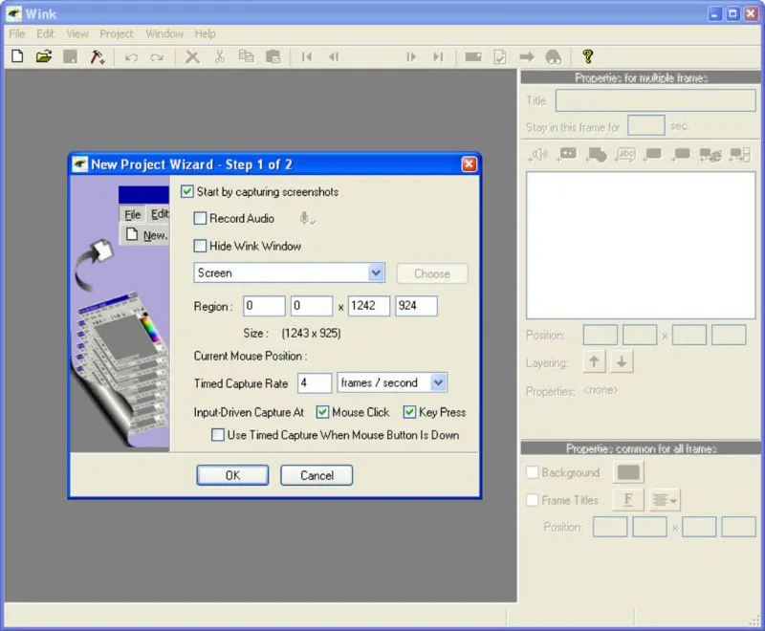Click the New project toolbar icon

coord(17,56)
